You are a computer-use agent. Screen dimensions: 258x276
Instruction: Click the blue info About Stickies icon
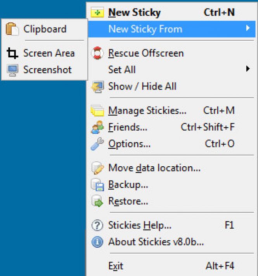click(97, 242)
